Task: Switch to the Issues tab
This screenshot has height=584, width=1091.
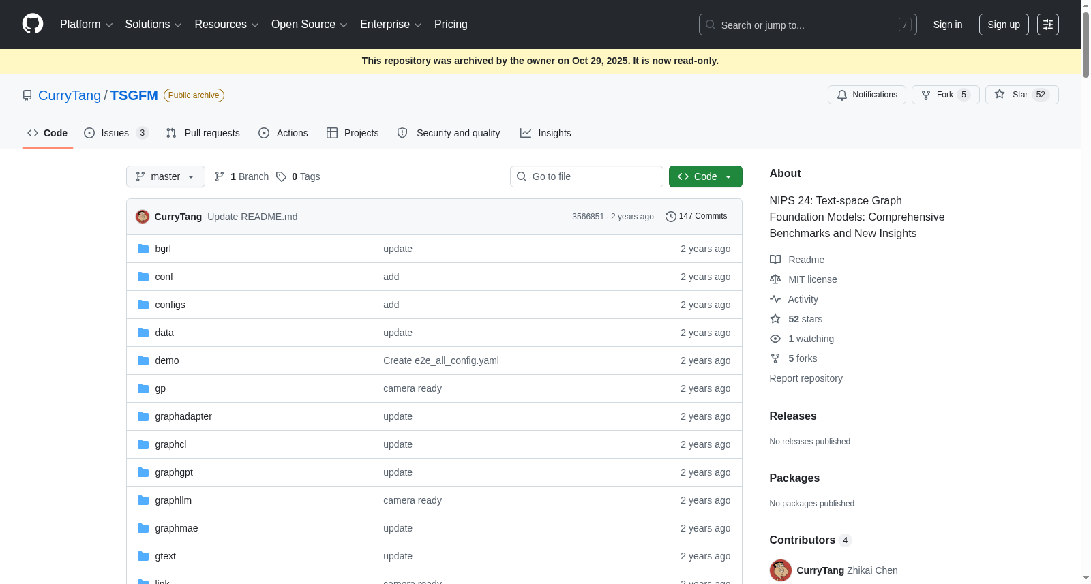Action: point(116,133)
